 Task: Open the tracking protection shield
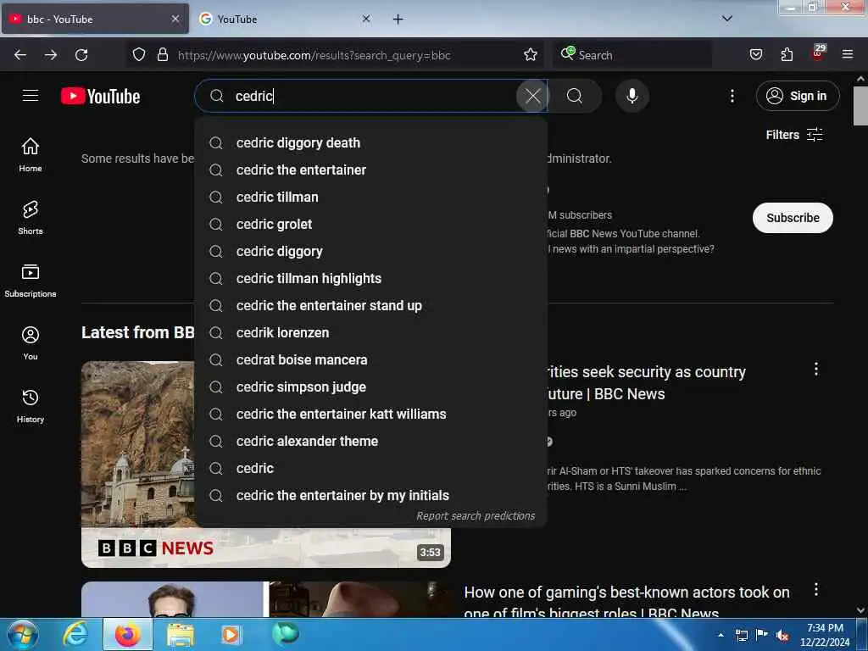[139, 54]
